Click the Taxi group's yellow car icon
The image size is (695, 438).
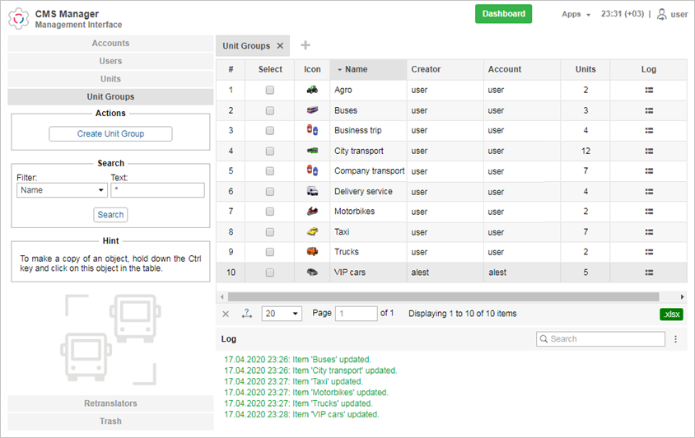312,231
